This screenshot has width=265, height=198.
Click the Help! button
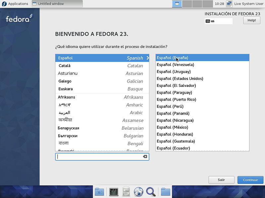tap(252, 20)
